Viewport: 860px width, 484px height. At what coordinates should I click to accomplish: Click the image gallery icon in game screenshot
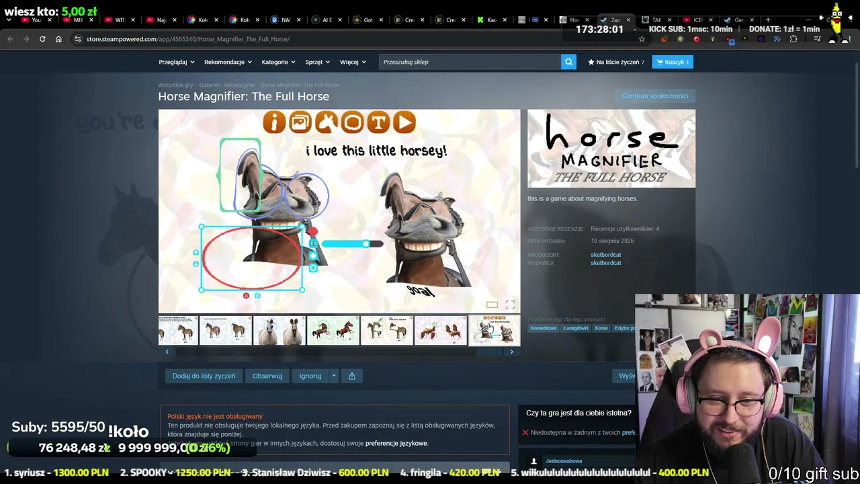[300, 122]
